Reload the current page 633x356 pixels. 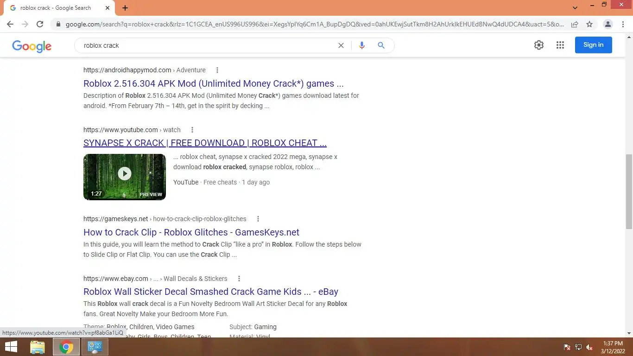[40, 24]
